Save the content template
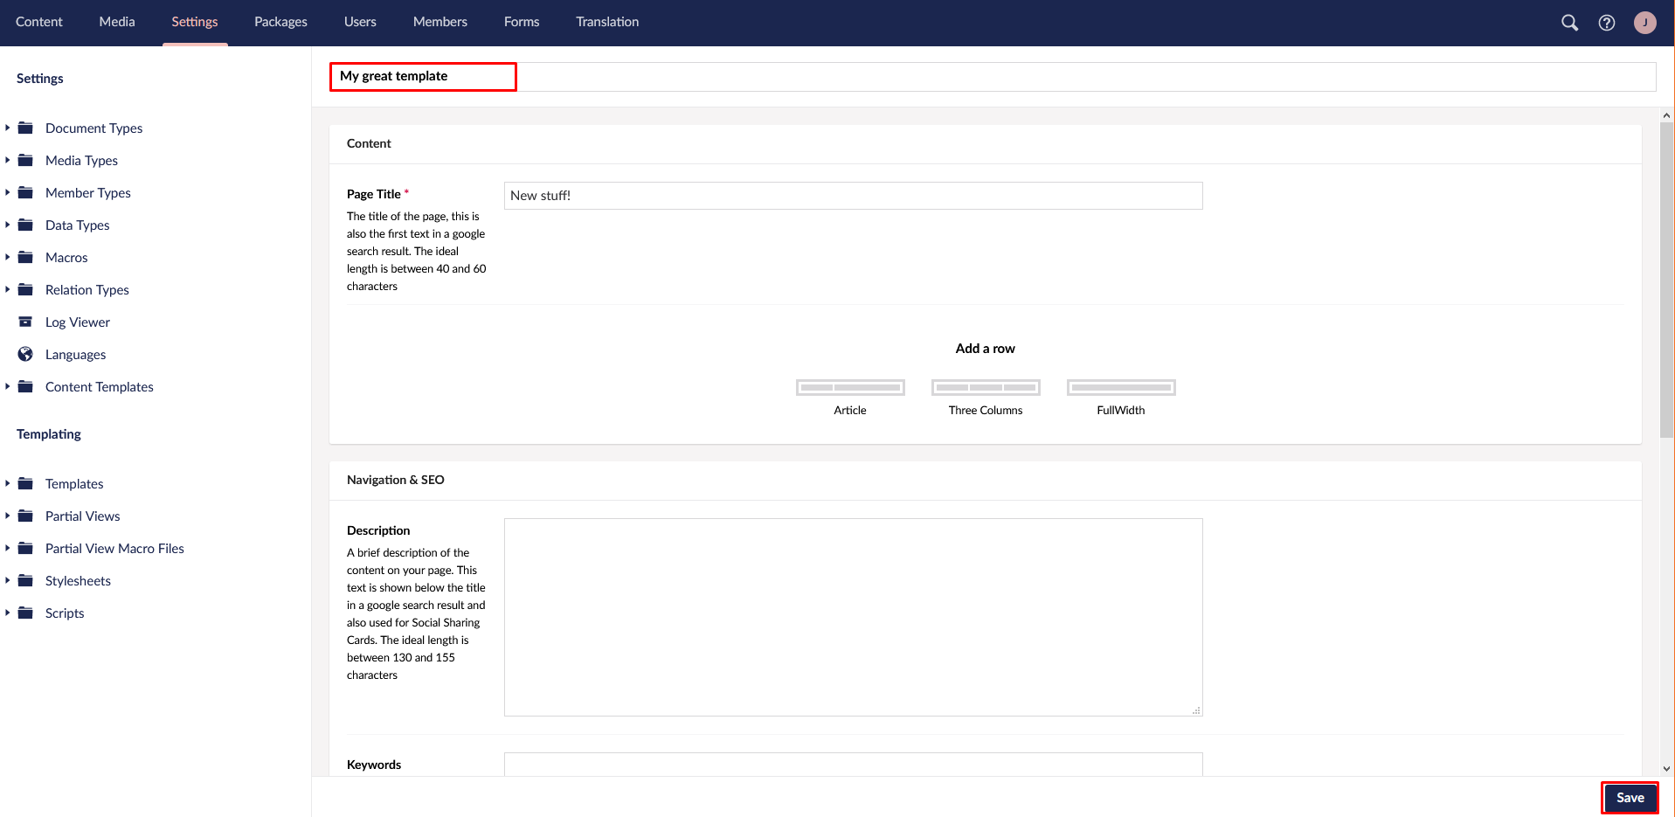Screen dimensions: 1675x817 [x=1630, y=797]
